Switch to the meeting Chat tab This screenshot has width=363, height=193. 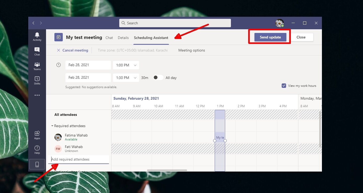[x=109, y=38]
